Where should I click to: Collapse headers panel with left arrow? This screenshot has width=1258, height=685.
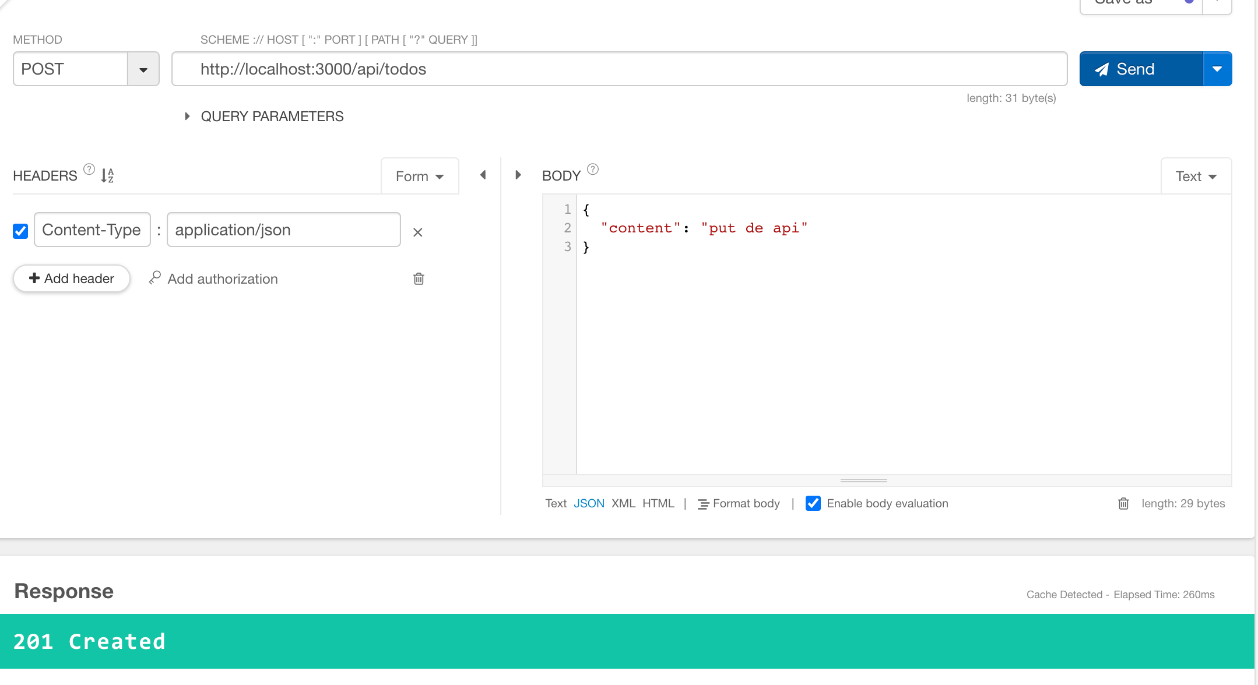pyautogui.click(x=483, y=175)
